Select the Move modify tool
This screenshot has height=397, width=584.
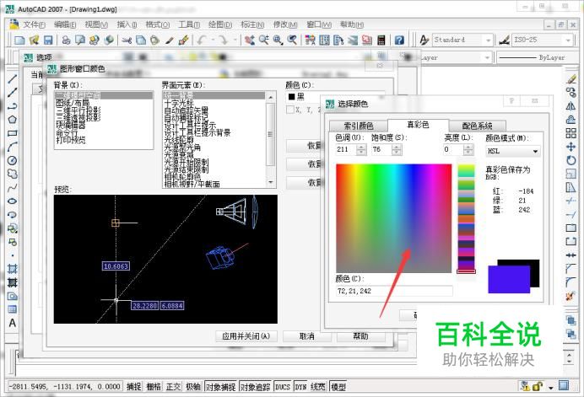[570, 147]
